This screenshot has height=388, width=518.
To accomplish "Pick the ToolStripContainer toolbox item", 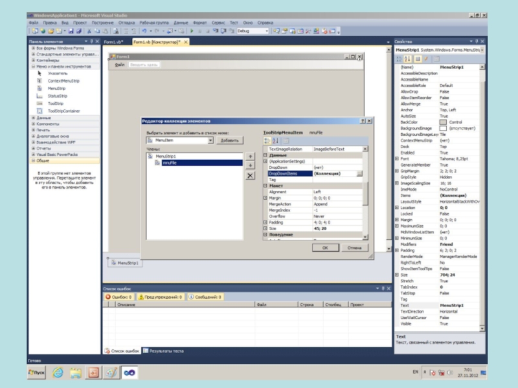I will [x=63, y=111].
